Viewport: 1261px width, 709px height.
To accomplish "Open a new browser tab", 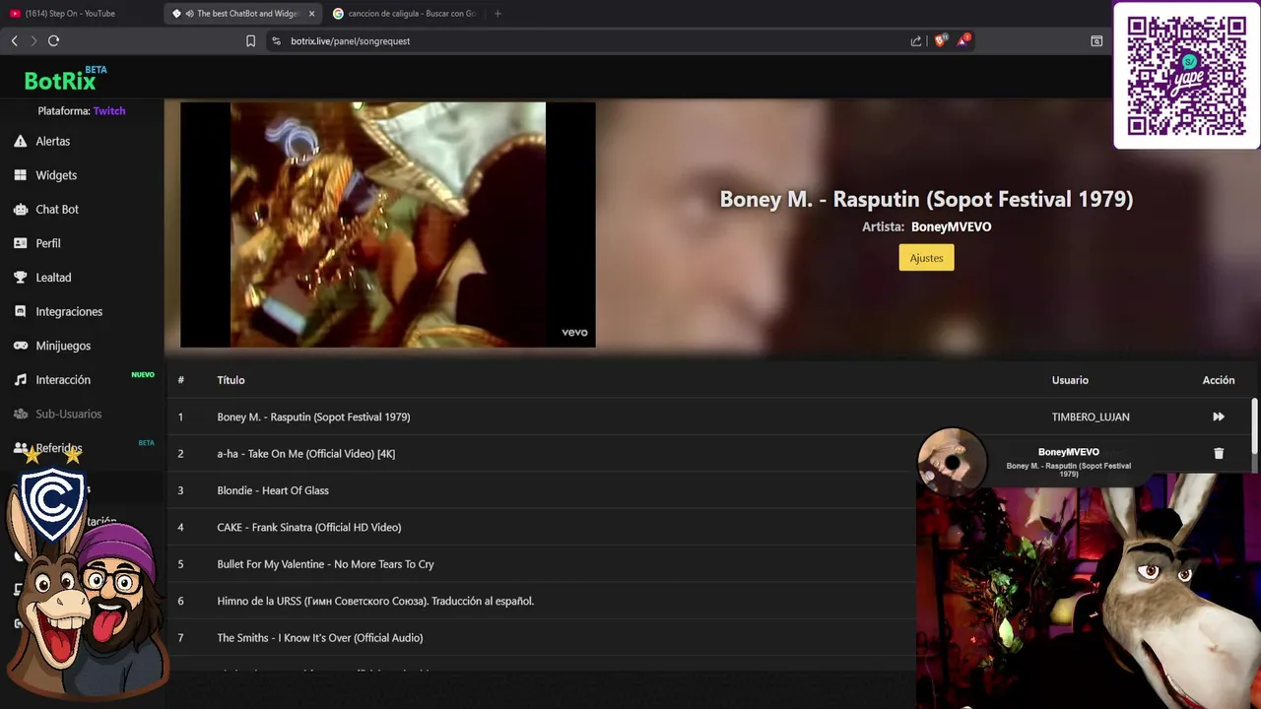I will [498, 14].
